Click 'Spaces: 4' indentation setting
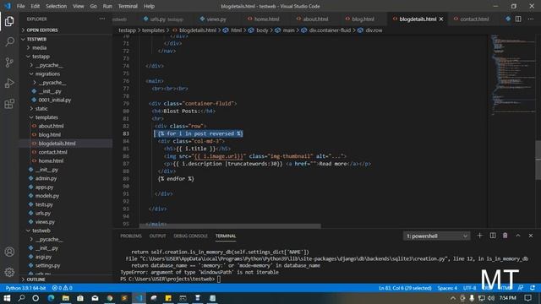Screen dimensions: 541x304 click(x=447, y=288)
